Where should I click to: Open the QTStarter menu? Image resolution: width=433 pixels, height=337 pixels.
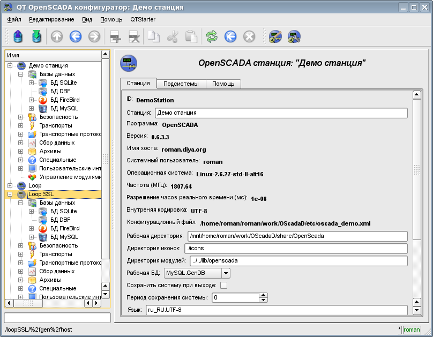(x=143, y=19)
